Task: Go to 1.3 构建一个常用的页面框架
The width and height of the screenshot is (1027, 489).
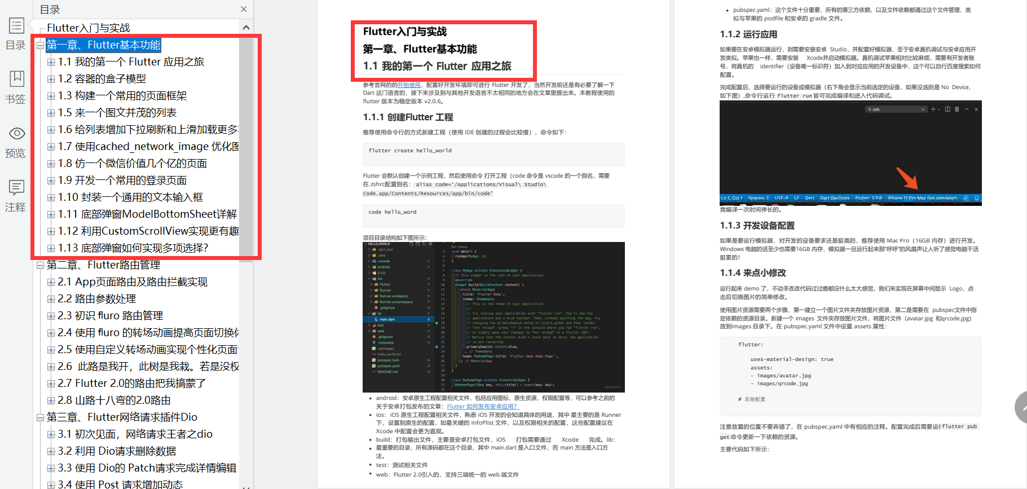Action: (122, 96)
